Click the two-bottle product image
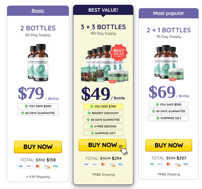 click(38, 62)
